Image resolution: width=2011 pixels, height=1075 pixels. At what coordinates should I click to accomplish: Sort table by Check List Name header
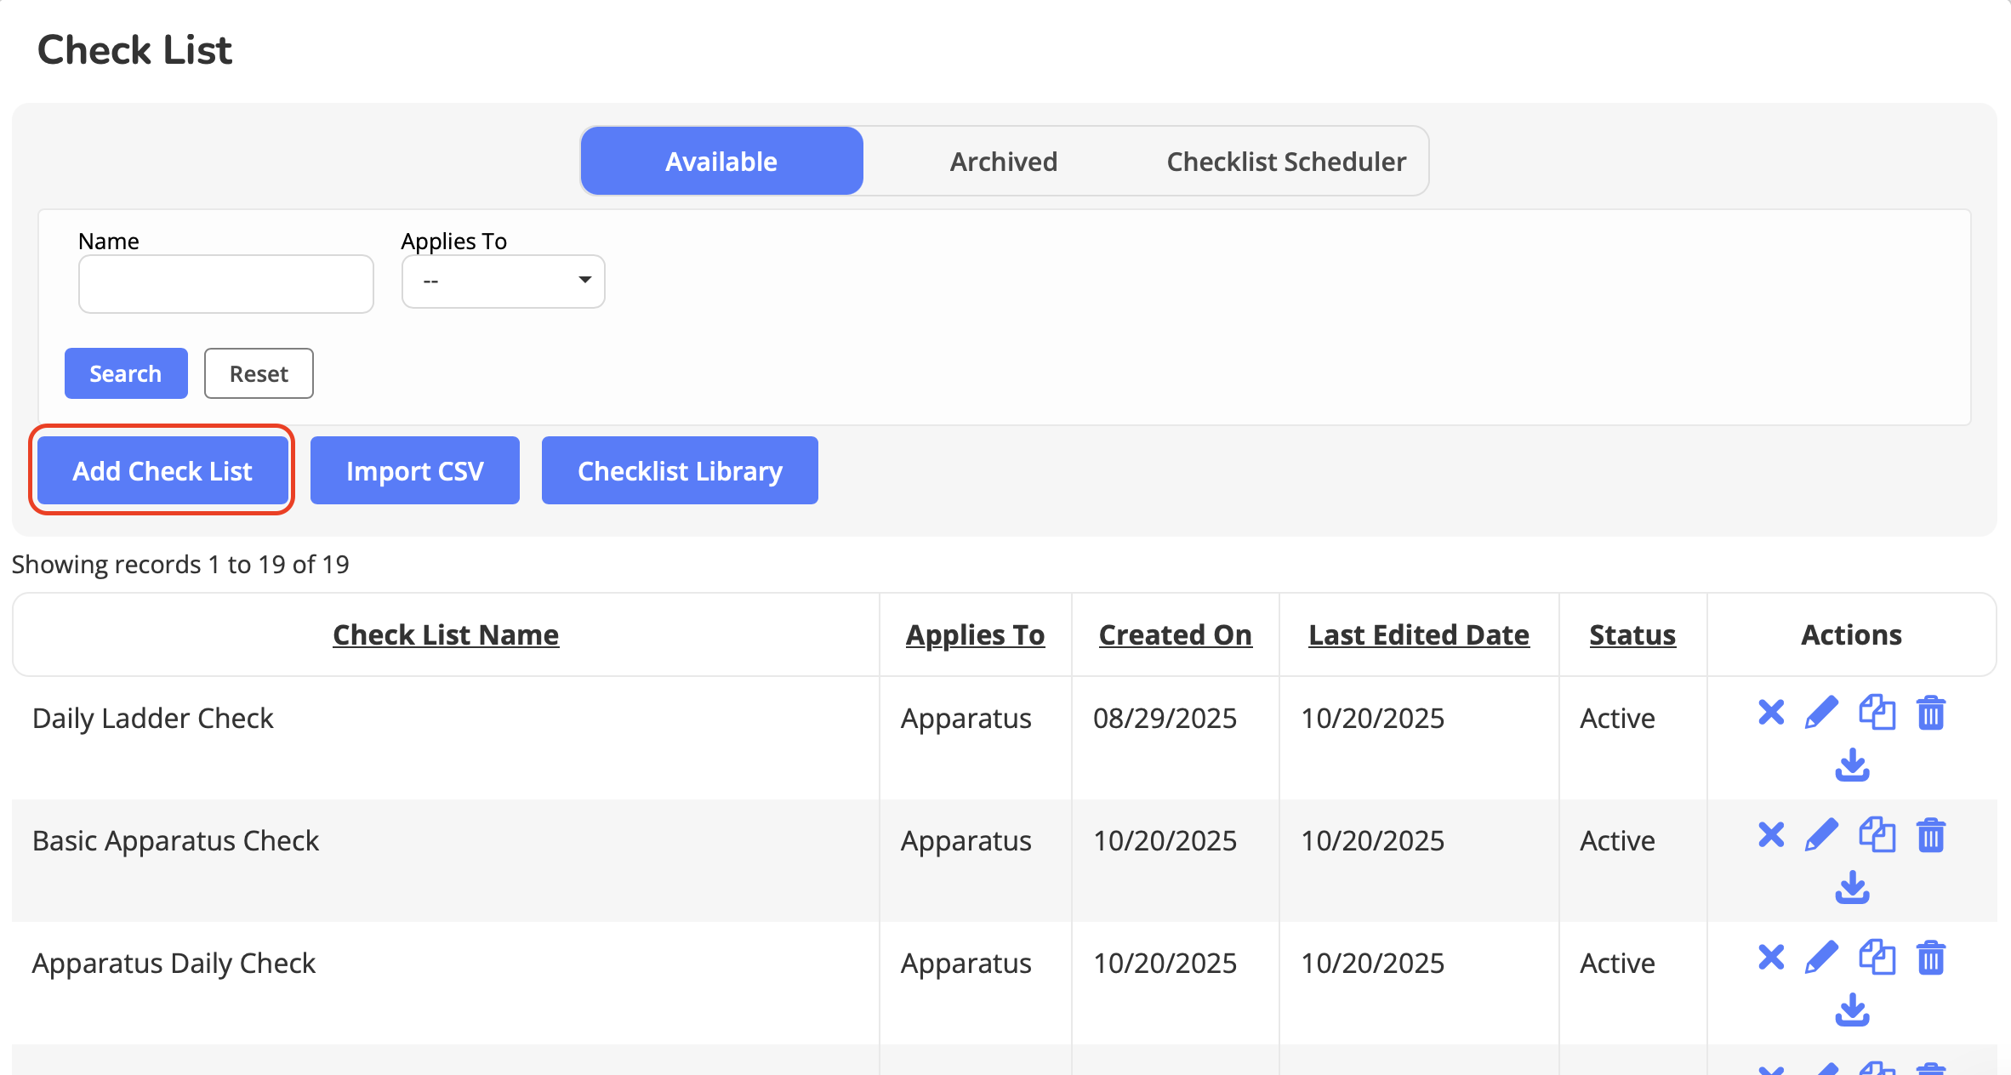click(446, 634)
